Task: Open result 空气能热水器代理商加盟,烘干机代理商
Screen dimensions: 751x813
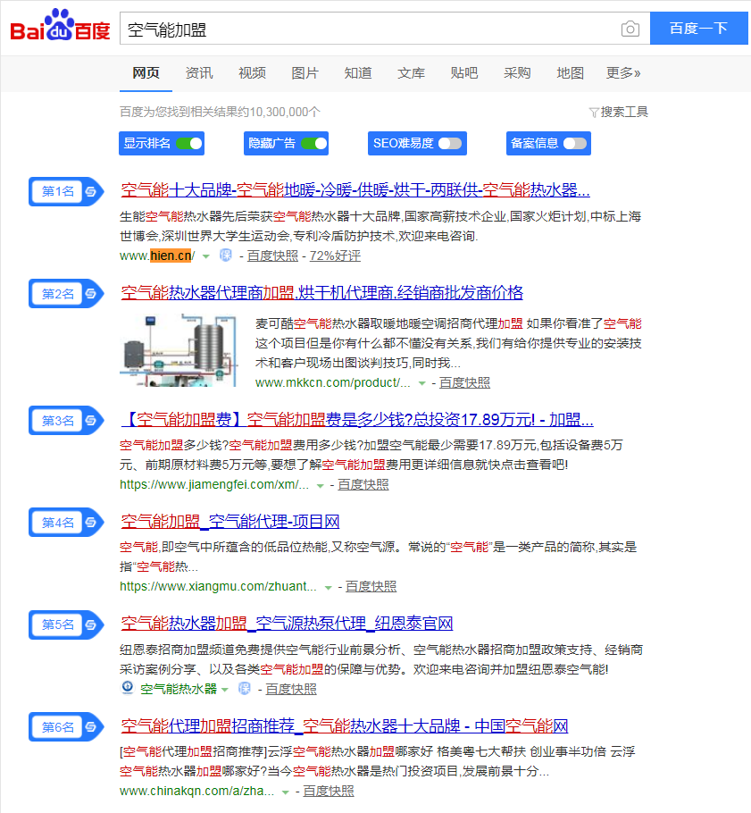Action: [321, 292]
